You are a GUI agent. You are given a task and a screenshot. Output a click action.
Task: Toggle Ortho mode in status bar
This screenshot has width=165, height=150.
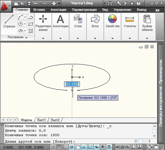click(x=65, y=147)
